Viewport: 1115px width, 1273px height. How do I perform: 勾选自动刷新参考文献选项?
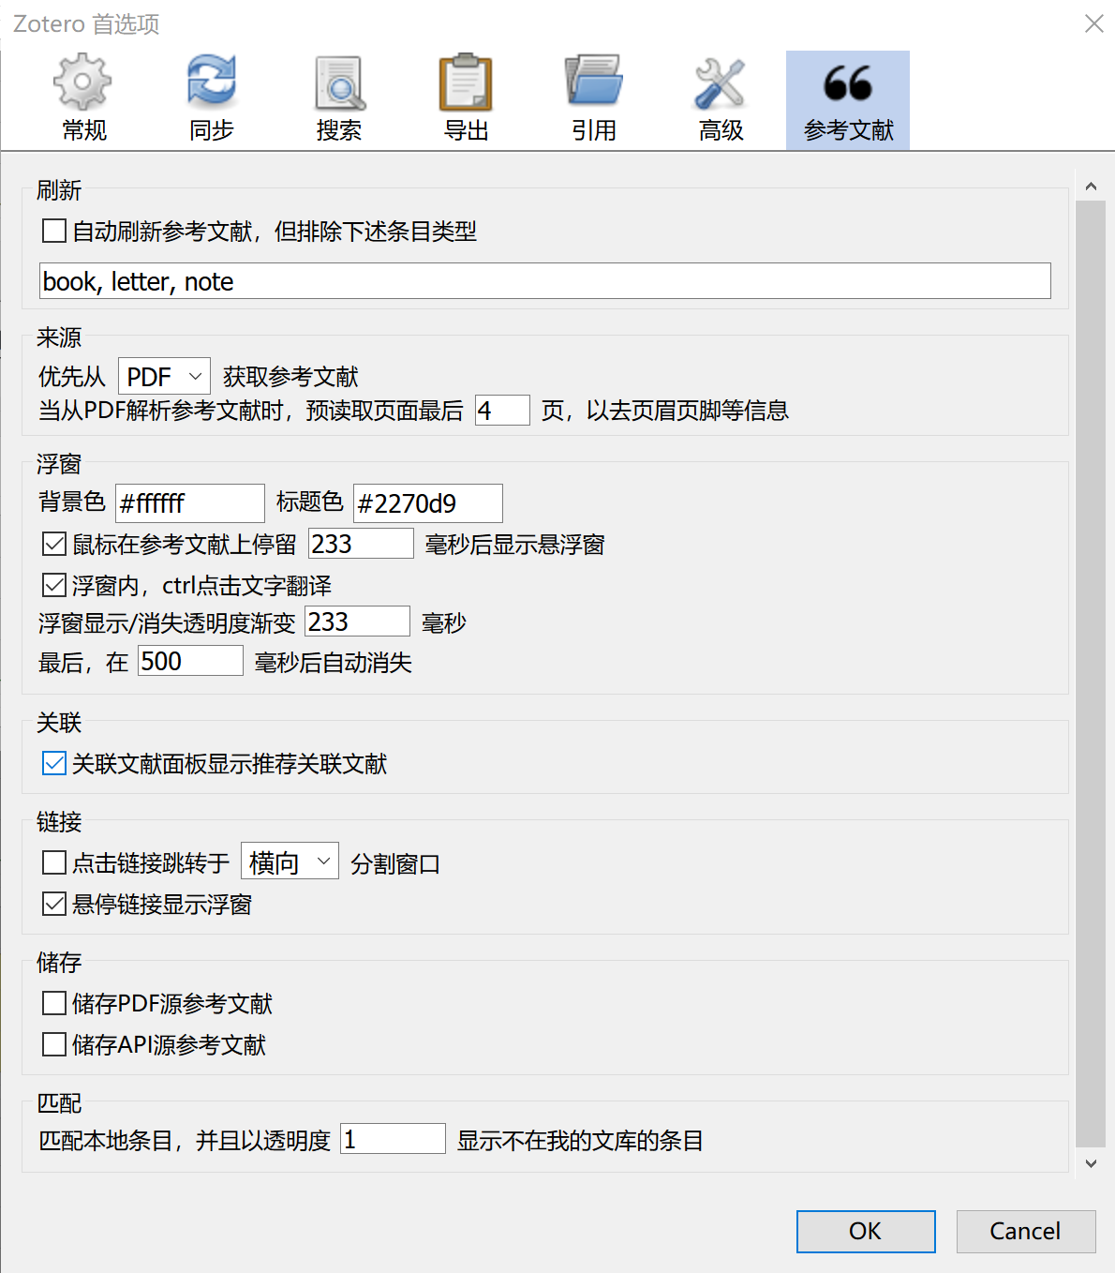tap(53, 231)
